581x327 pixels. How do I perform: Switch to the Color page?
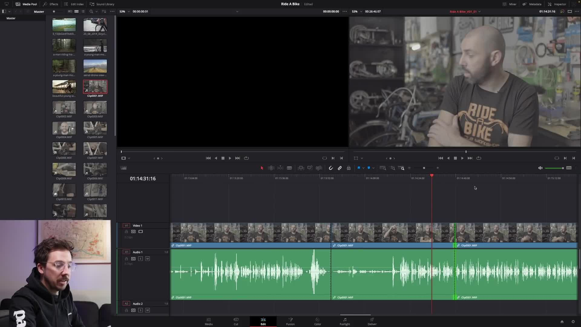tap(317, 322)
